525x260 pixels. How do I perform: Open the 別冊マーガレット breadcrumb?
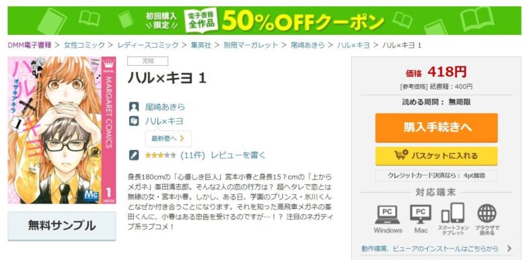click(x=251, y=45)
